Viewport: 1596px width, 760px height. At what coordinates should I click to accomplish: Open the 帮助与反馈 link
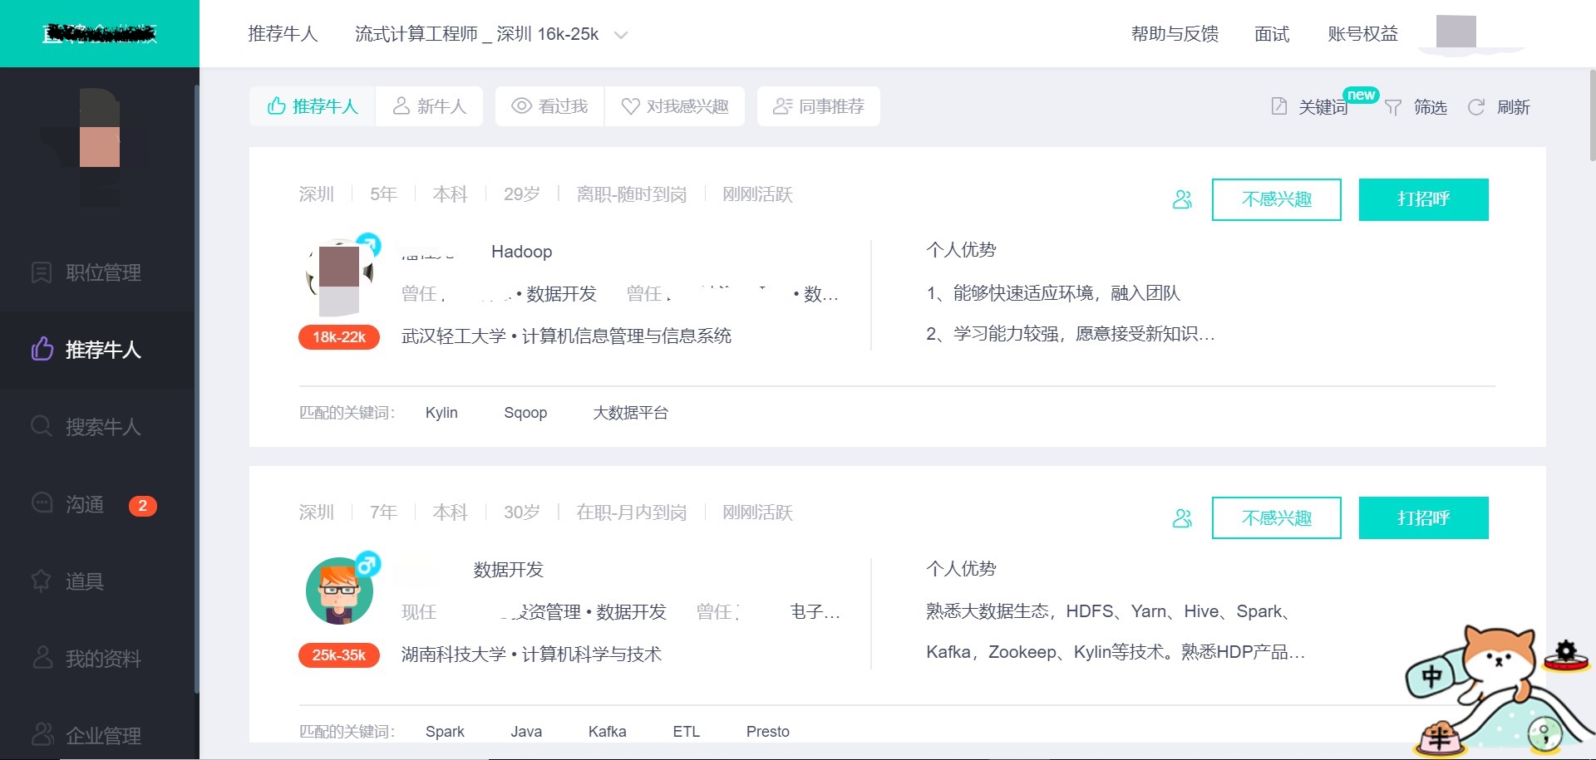[x=1175, y=34]
